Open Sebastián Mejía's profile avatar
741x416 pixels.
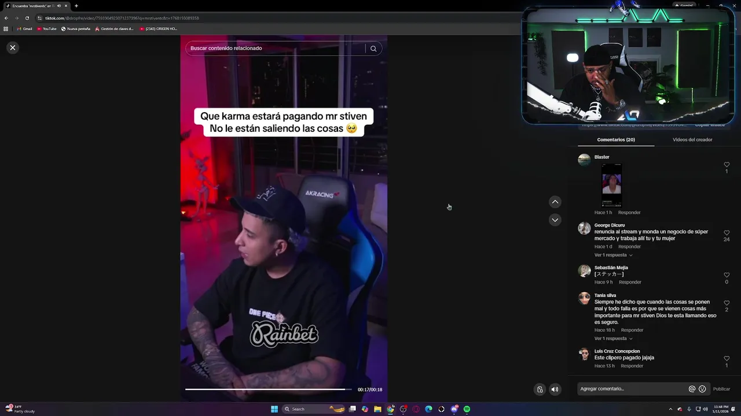point(584,270)
